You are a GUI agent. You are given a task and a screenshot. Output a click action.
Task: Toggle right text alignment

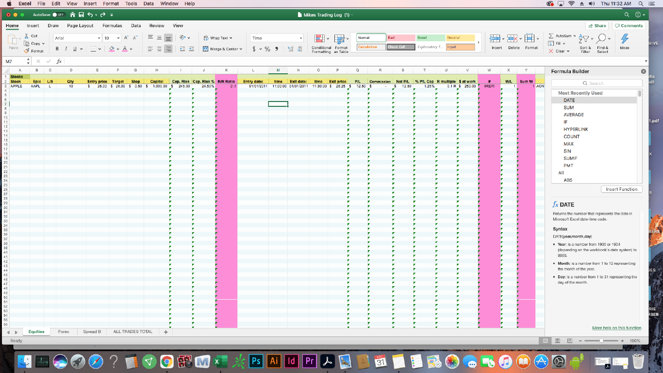click(168, 49)
